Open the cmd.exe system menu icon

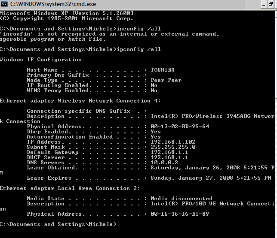coord(4,4)
